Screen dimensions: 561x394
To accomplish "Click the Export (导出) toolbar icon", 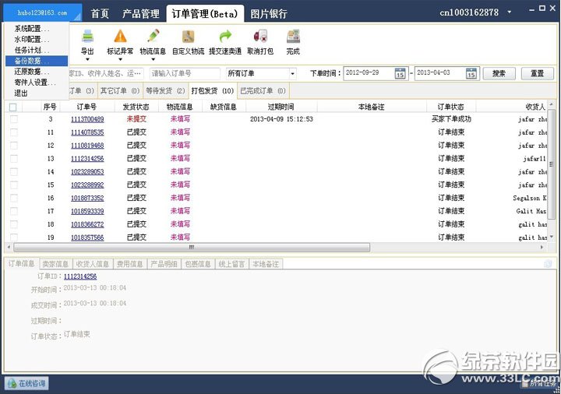I will [x=87, y=36].
